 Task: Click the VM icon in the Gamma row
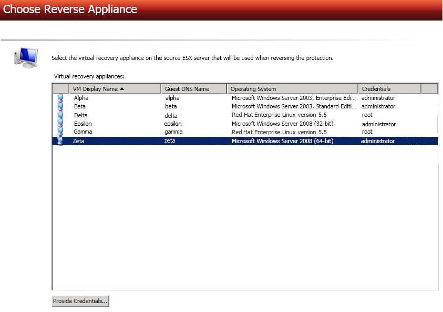(60, 132)
